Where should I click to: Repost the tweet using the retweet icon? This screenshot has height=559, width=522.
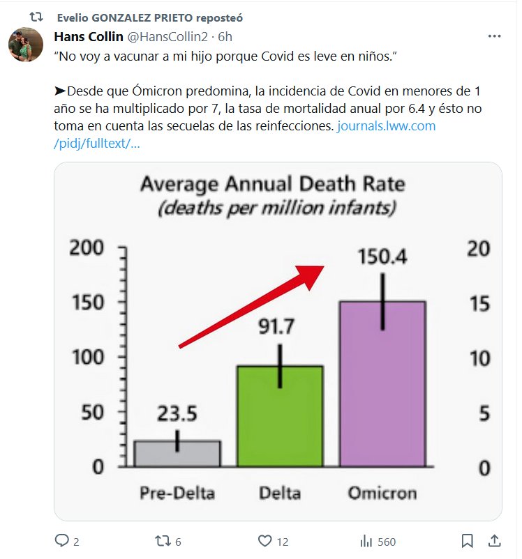162,541
